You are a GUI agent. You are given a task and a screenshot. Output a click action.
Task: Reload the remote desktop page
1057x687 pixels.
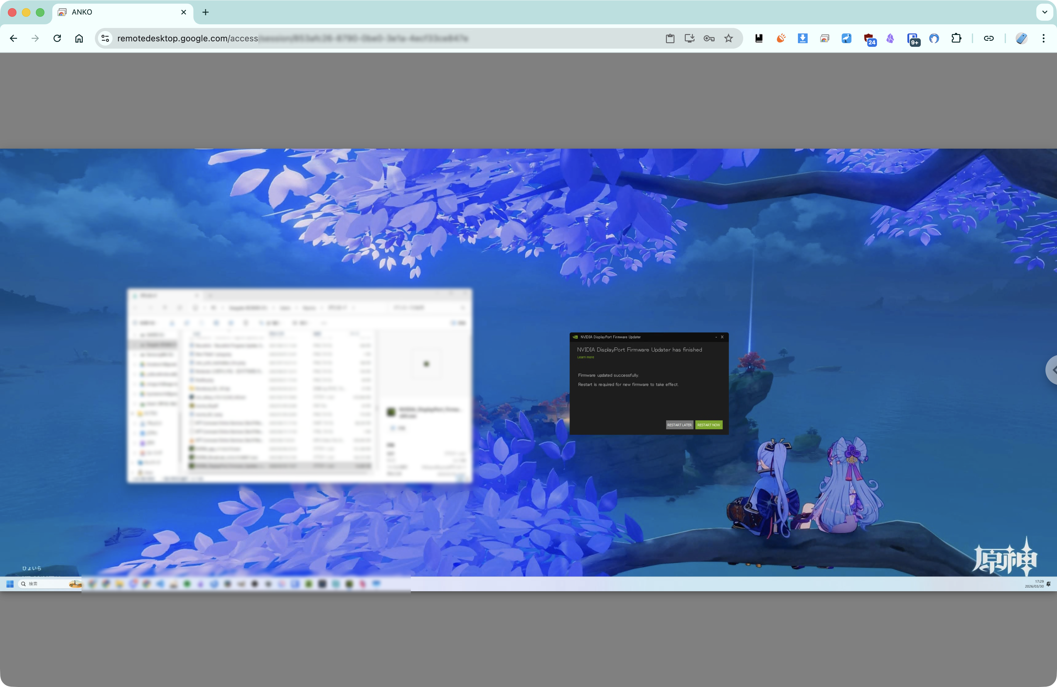click(x=57, y=38)
